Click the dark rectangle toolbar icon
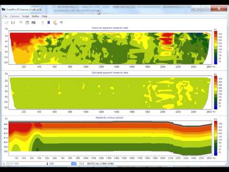Screen dimensions: 229x172 [x=33, y=22]
